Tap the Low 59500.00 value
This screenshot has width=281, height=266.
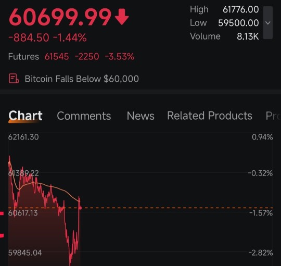click(238, 23)
